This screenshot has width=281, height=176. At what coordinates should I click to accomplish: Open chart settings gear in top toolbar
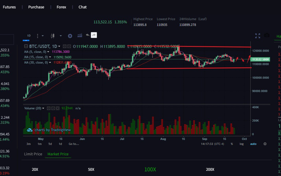pos(70,36)
